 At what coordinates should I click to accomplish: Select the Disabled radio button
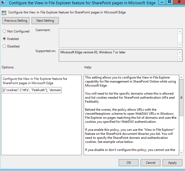point(4,46)
